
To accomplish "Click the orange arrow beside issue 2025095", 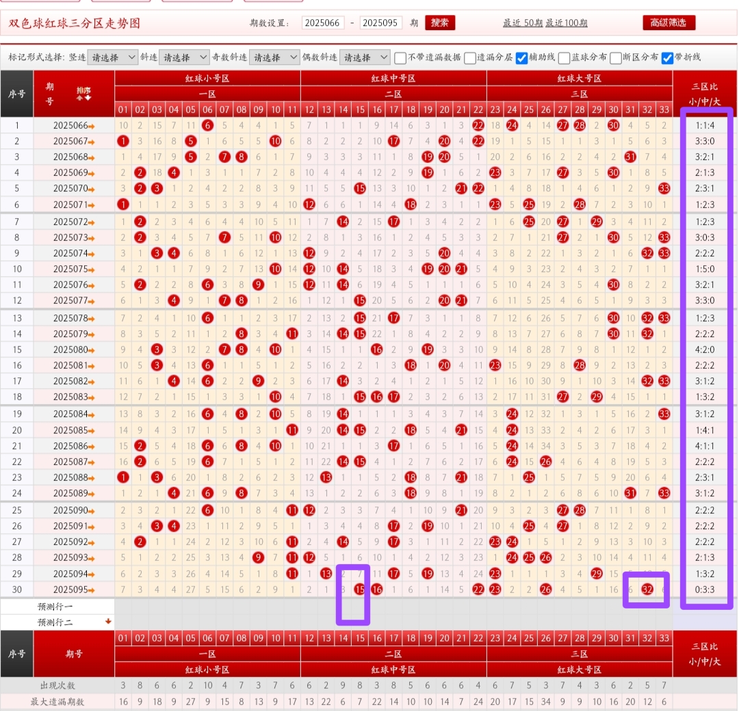I will point(91,590).
